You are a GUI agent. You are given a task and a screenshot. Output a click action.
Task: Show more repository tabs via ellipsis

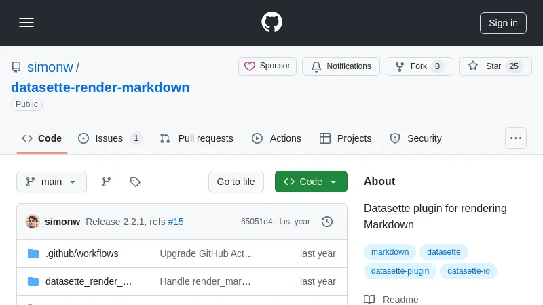(516, 138)
